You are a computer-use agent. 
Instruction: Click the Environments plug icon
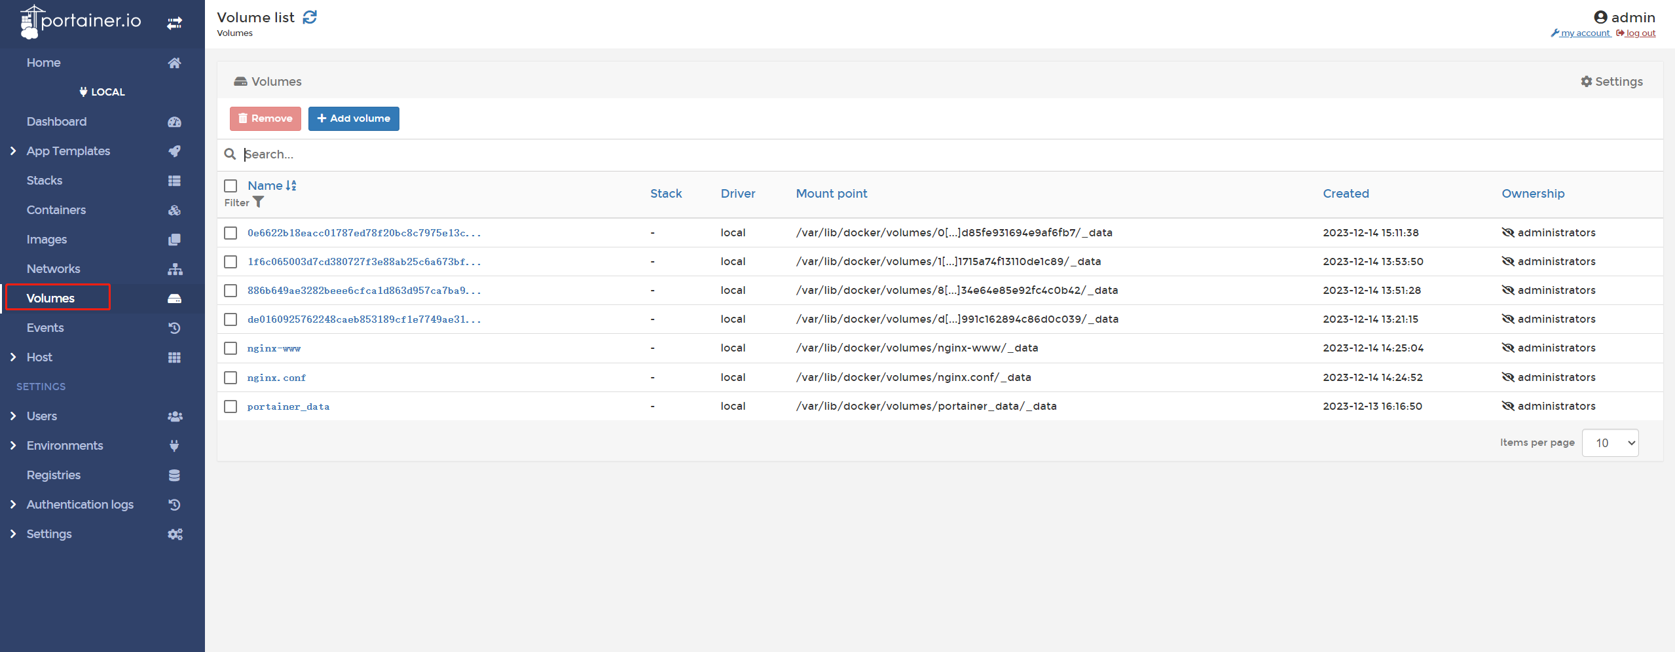coord(174,446)
